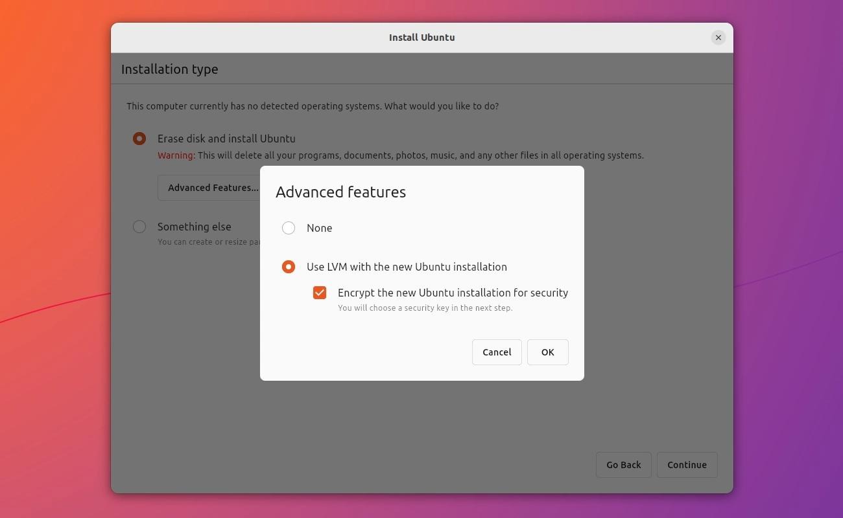
Task: Click "Use LVM with the new Ubuntu installation" label
Action: click(407, 267)
